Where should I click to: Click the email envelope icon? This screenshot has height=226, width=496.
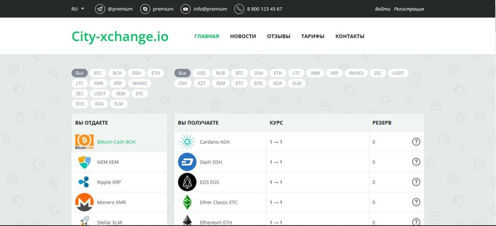click(186, 9)
